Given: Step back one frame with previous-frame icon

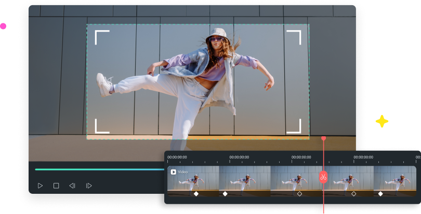Looking at the screenshot, I should (72, 186).
